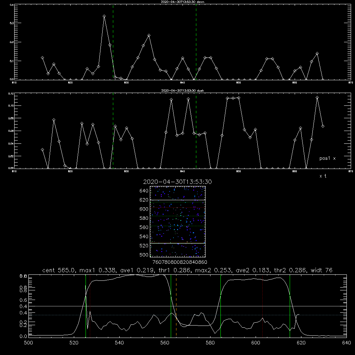Click the '2020-04-30T13:53:30 dusk' plot title
This screenshot has width=355, height=355.
pos(182,91)
